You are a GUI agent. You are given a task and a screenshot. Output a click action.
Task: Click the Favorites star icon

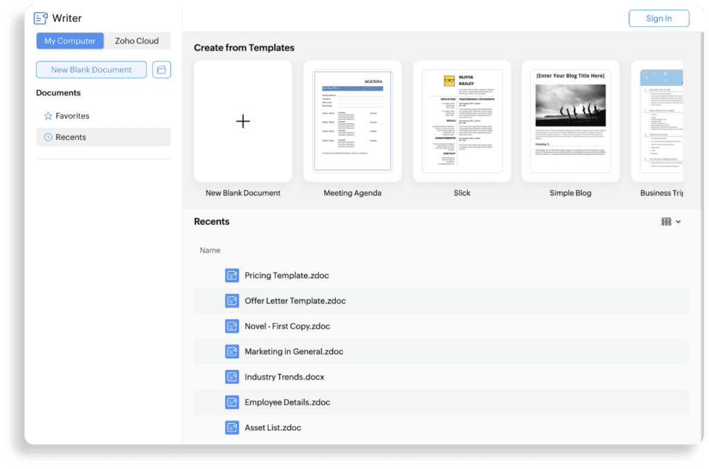pyautogui.click(x=48, y=116)
